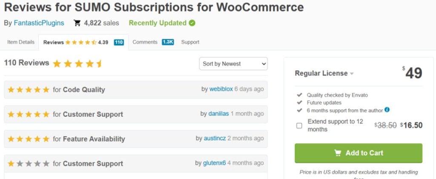Open the Sort by Newest dropdown
This screenshot has width=436, height=179.
pos(233,64)
